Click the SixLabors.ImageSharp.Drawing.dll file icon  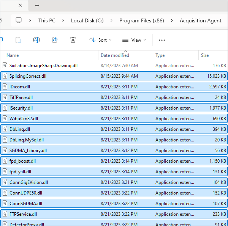(5, 66)
